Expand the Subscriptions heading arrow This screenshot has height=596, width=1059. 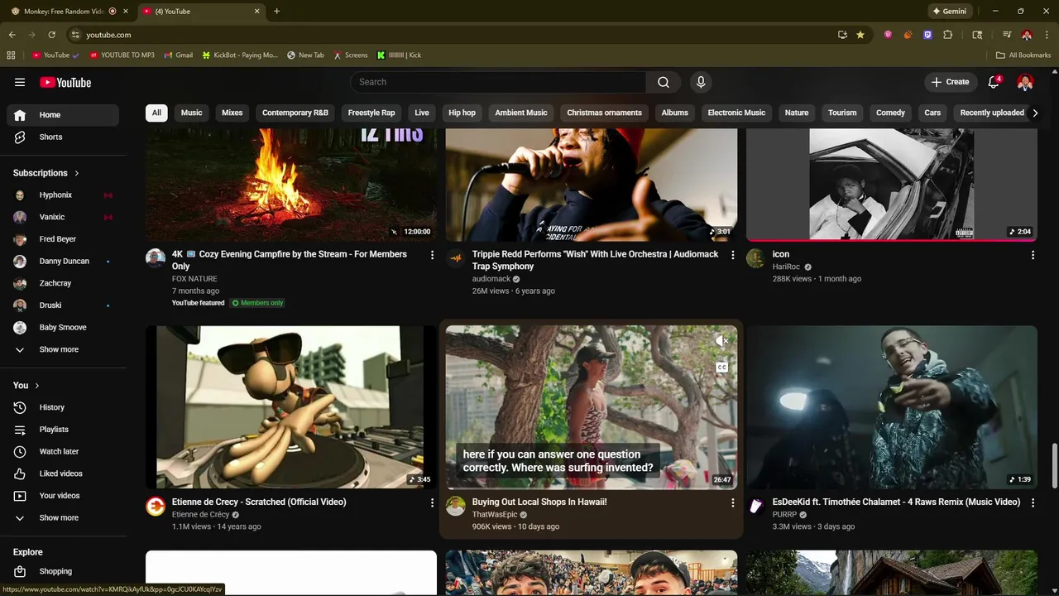[77, 173]
